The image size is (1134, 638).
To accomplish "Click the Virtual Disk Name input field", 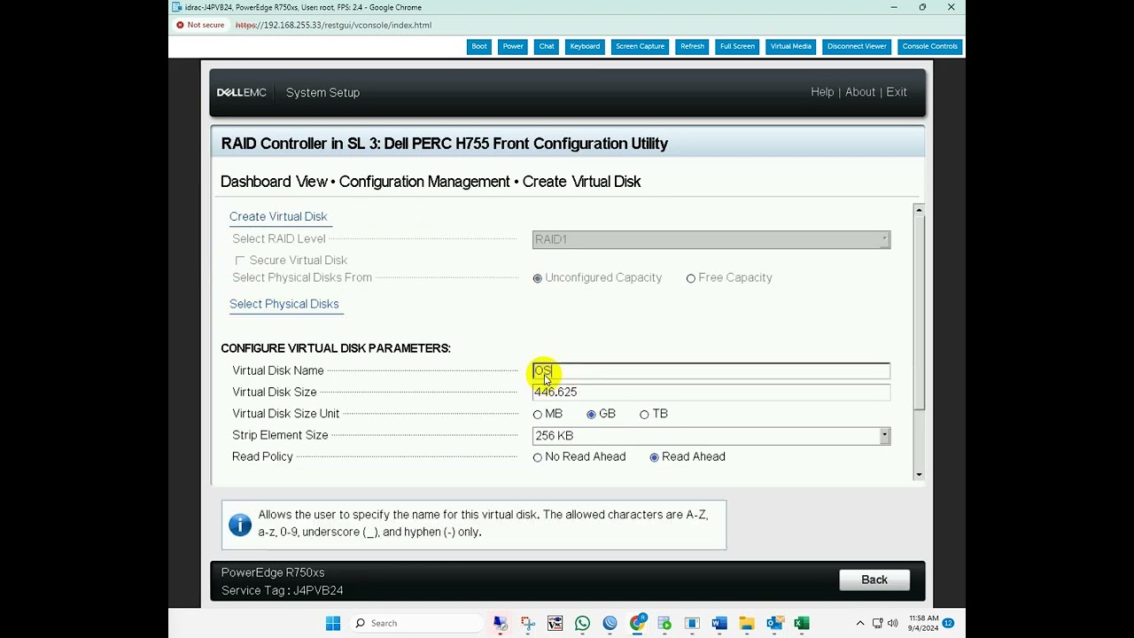I will 711,371.
